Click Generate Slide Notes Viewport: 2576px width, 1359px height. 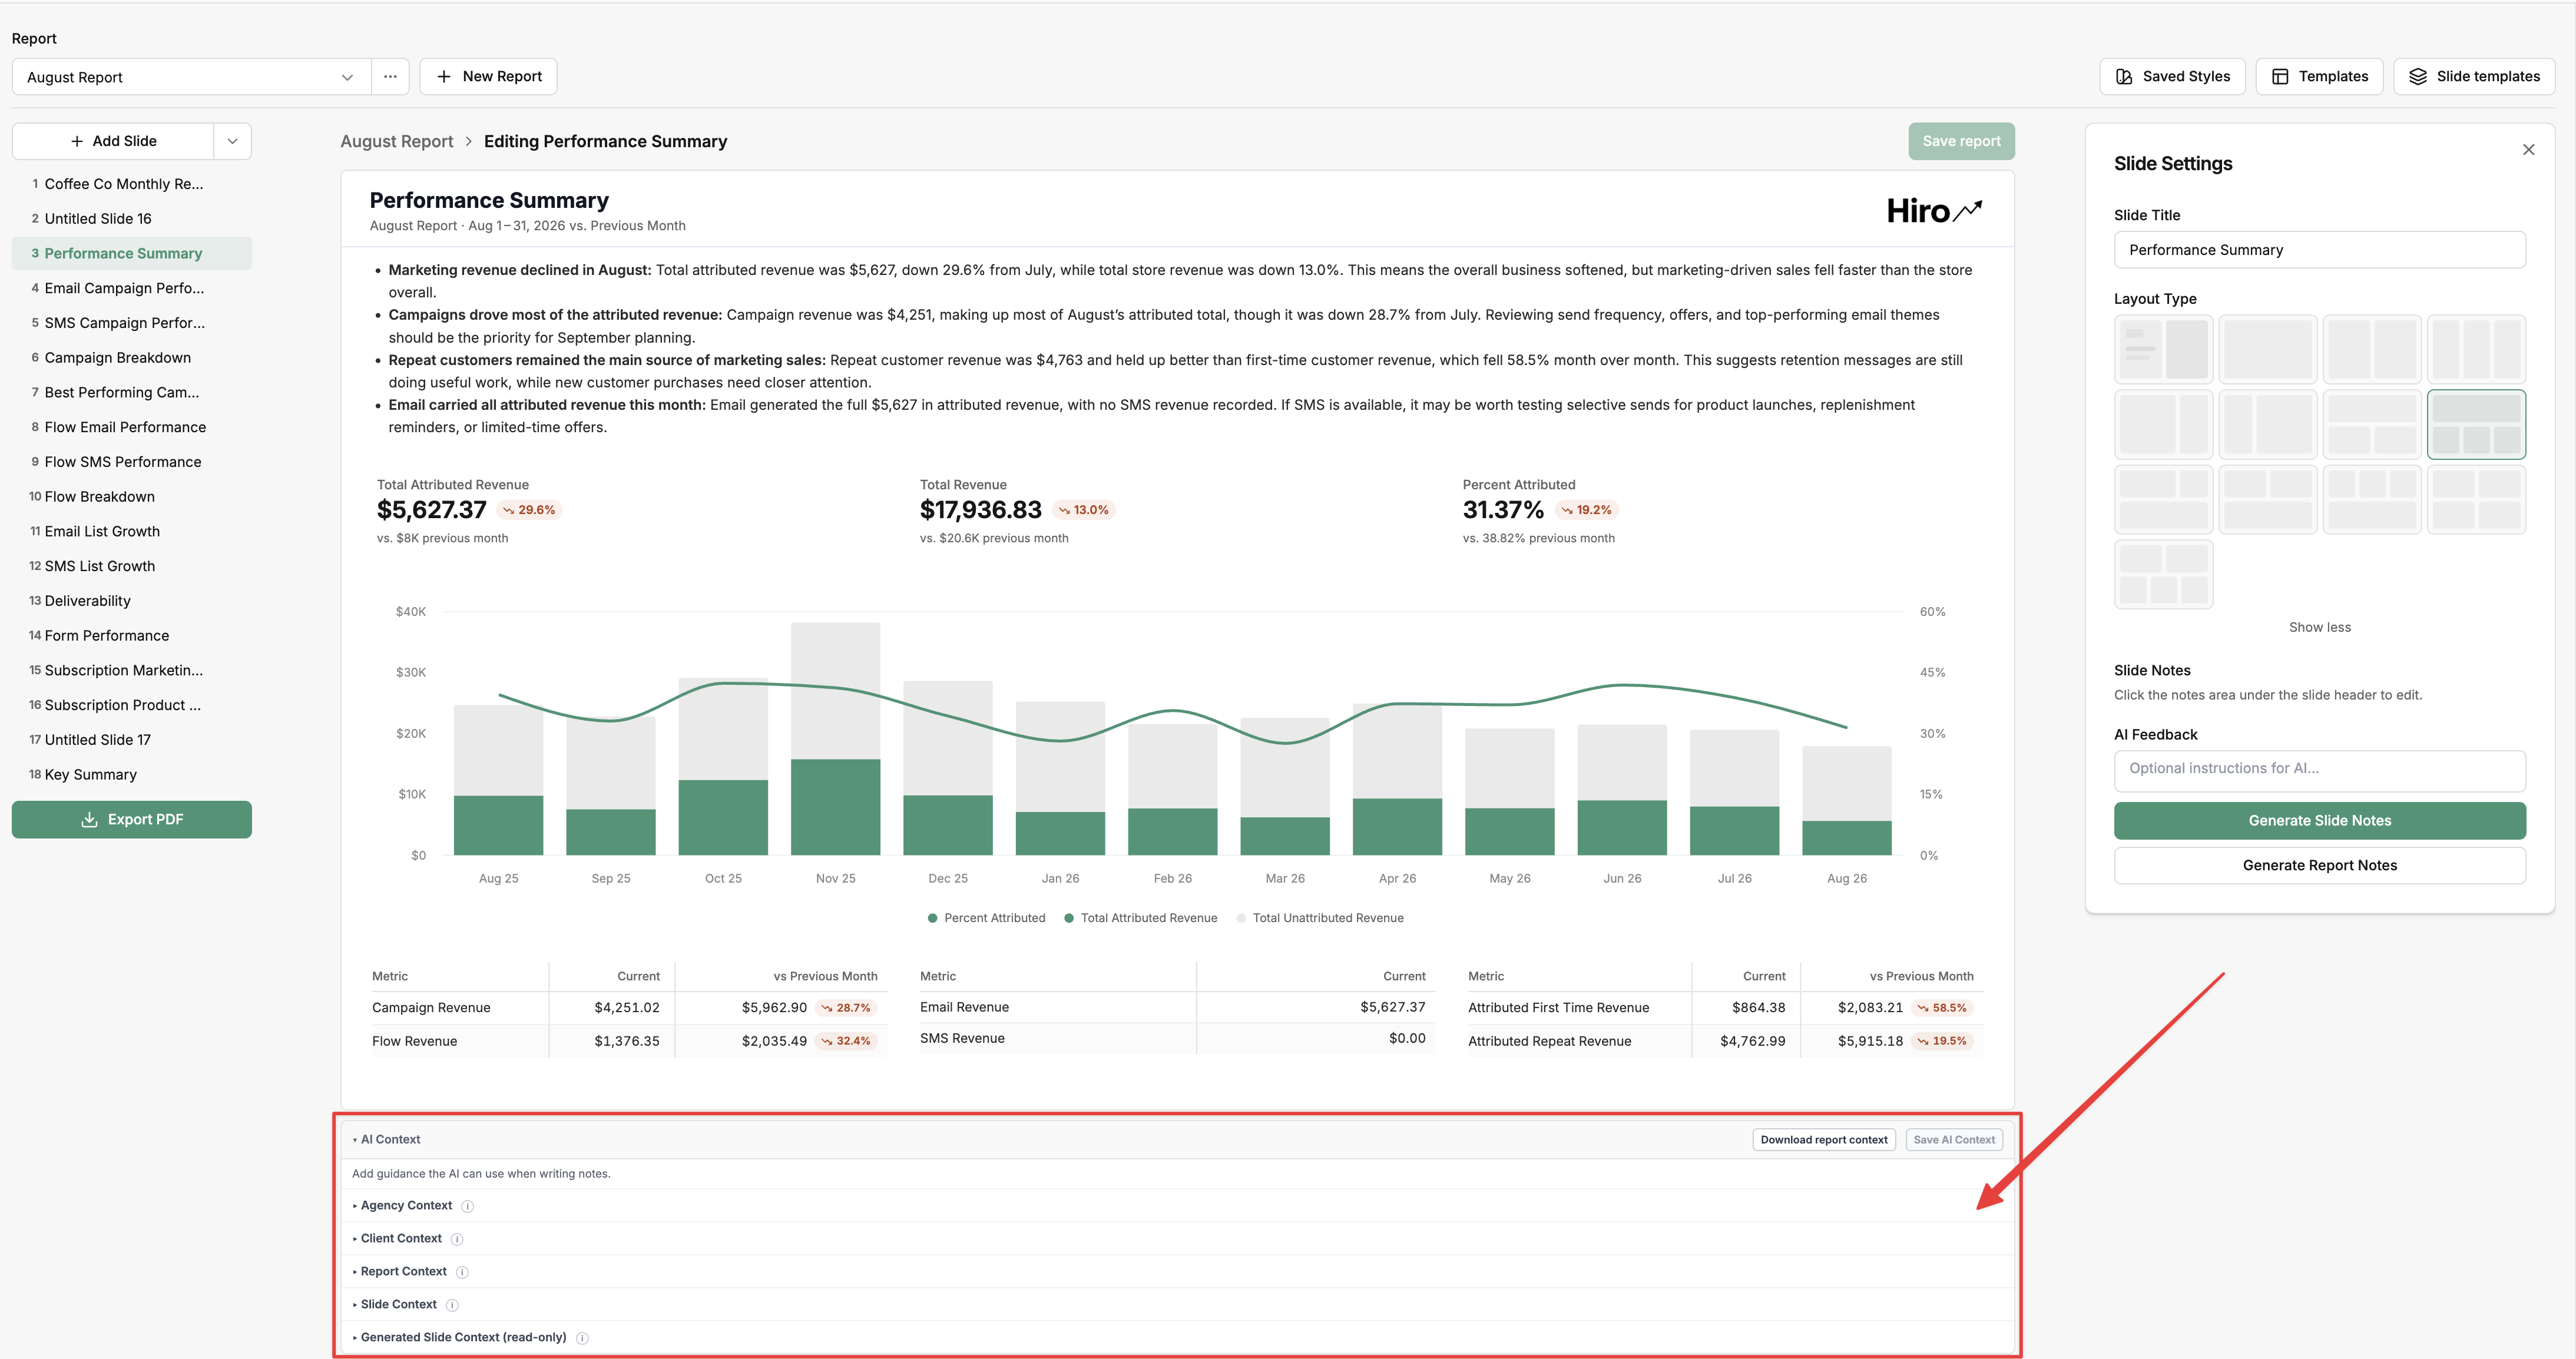2319,821
